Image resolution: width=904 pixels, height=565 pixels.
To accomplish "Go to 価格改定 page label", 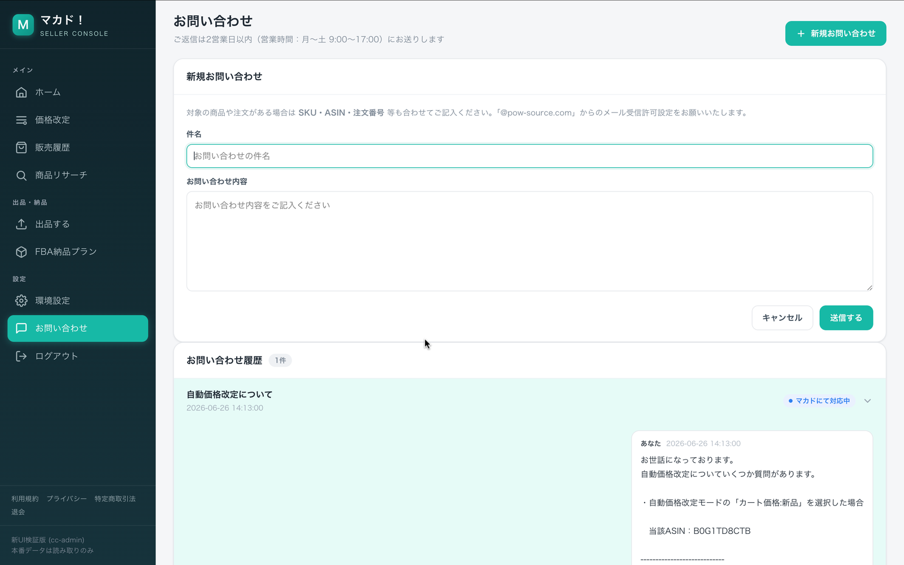I will coord(53,120).
